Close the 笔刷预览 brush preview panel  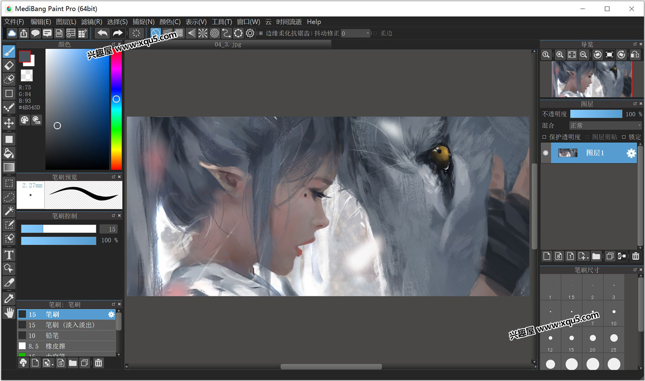[x=120, y=177]
